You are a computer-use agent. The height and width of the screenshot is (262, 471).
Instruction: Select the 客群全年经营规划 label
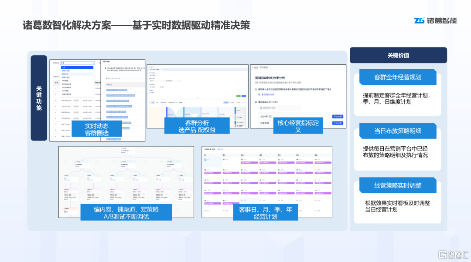[x=397, y=77]
